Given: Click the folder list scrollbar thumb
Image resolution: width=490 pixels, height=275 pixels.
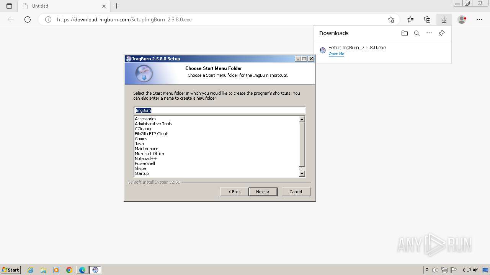Looking at the screenshot, I should (x=302, y=144).
